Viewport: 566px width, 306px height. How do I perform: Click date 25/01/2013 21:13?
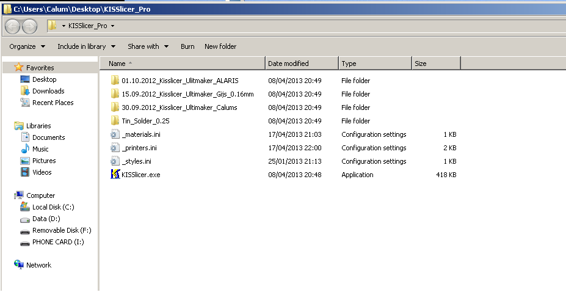coord(294,161)
